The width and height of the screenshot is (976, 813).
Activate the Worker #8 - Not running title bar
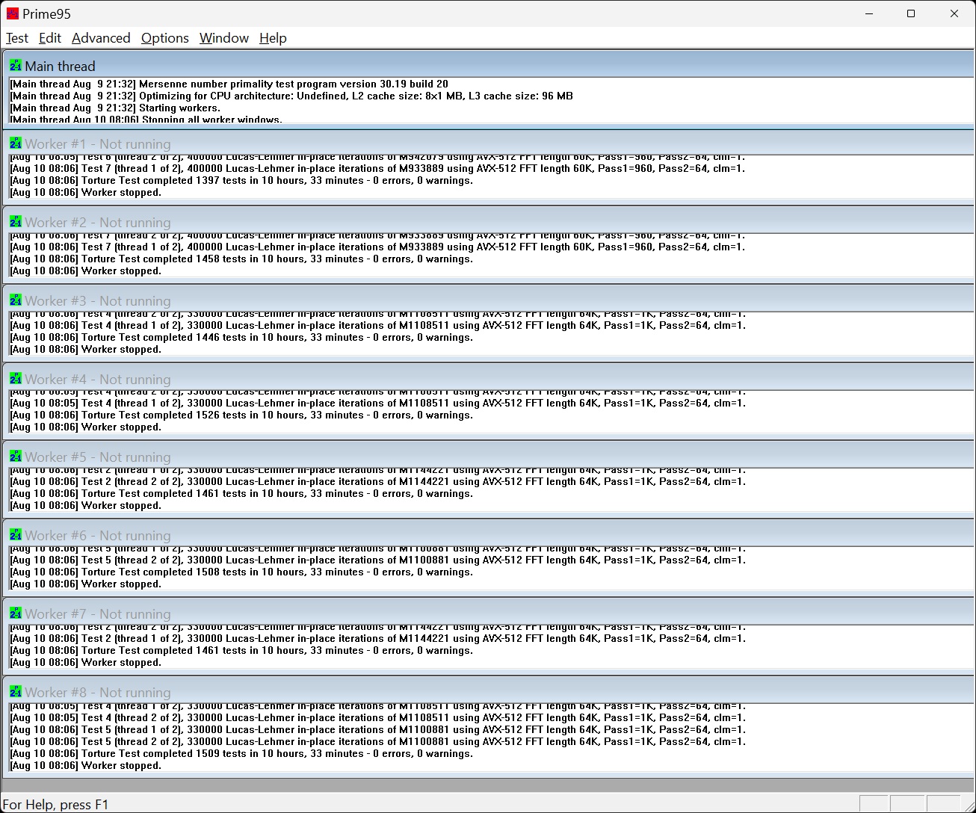[x=489, y=692]
